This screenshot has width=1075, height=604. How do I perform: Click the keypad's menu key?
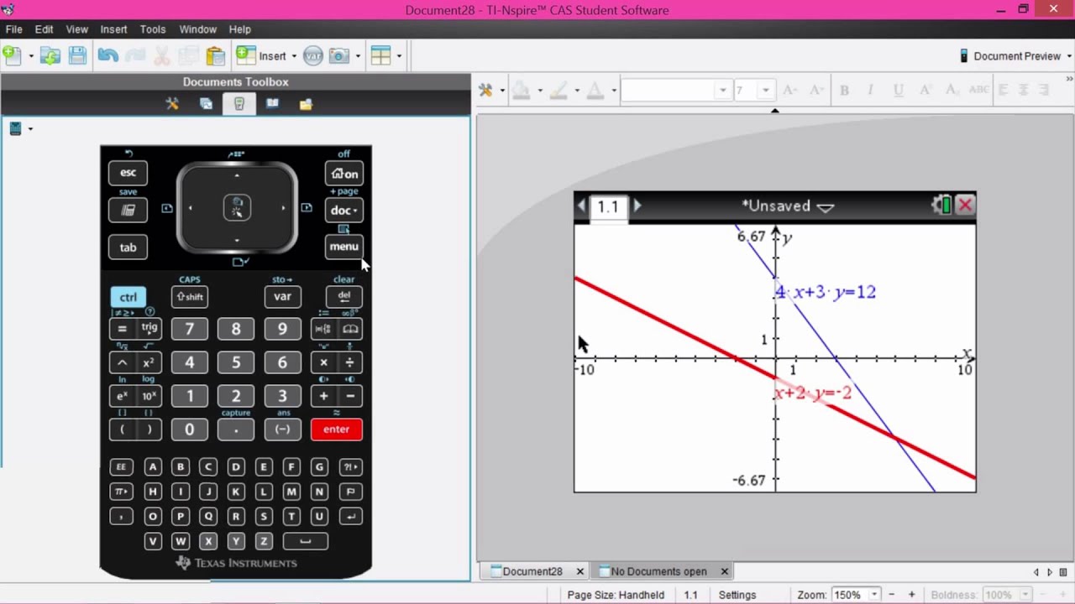pos(344,247)
